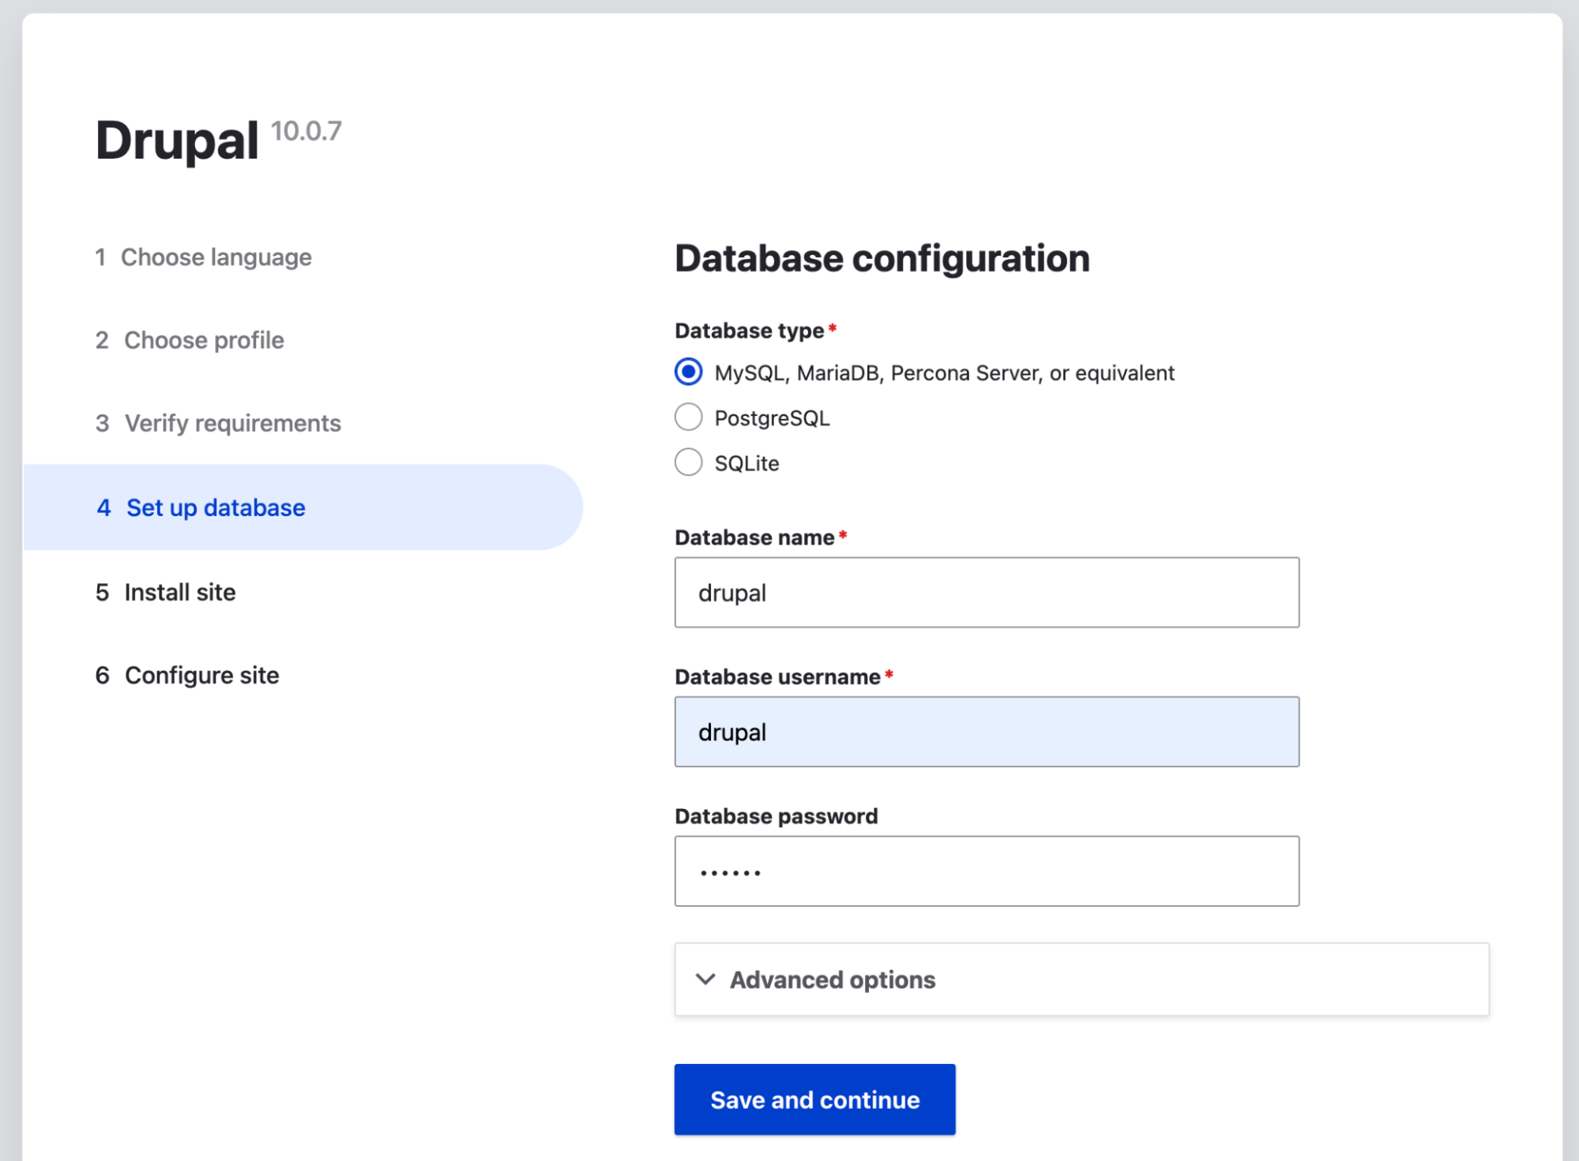The width and height of the screenshot is (1579, 1161).
Task: Select the MySQL, MariaDB, Percona Server radio button
Action: pos(688,372)
